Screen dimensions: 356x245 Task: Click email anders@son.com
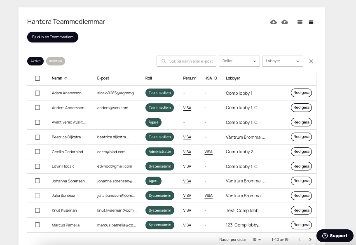pyautogui.click(x=112, y=108)
